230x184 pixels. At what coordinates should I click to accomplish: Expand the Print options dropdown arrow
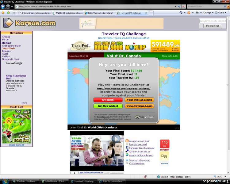tap(201, 13)
